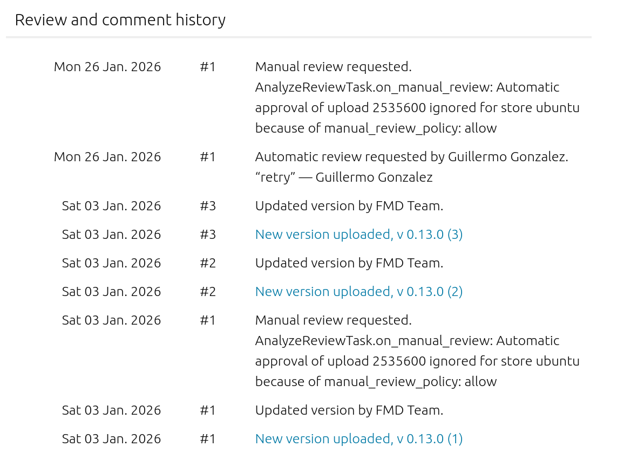Screen dimensions: 617x474
Task: Click the "retry" — Guillermo Gonzalez comment text
Action: (x=343, y=177)
